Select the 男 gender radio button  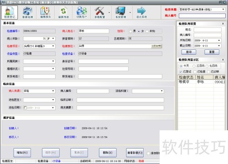point(130,31)
